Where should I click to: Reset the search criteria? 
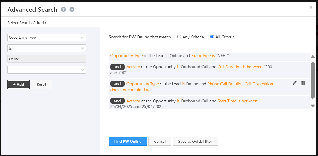point(41,84)
